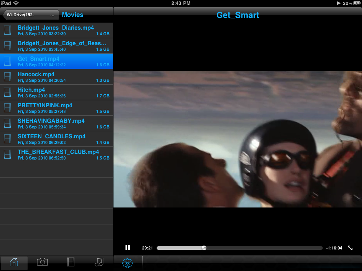Click film icon beside Bridgett_Jones_Edge_of_Reas...
The height and width of the screenshot is (271, 362).
coord(7,46)
